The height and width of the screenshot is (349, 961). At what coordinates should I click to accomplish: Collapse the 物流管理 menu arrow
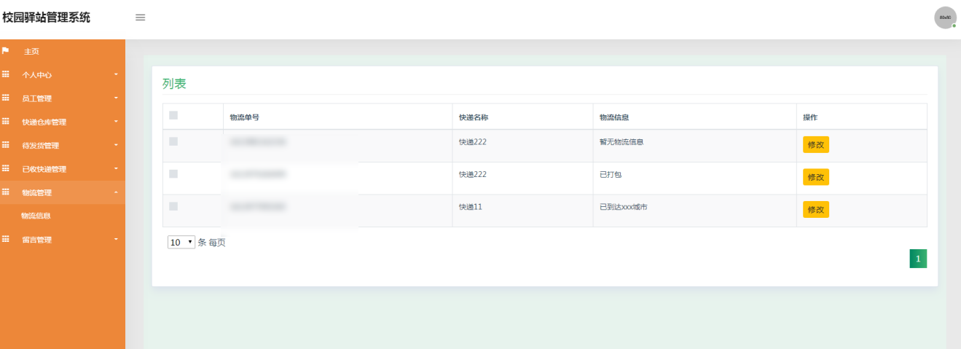(x=116, y=192)
